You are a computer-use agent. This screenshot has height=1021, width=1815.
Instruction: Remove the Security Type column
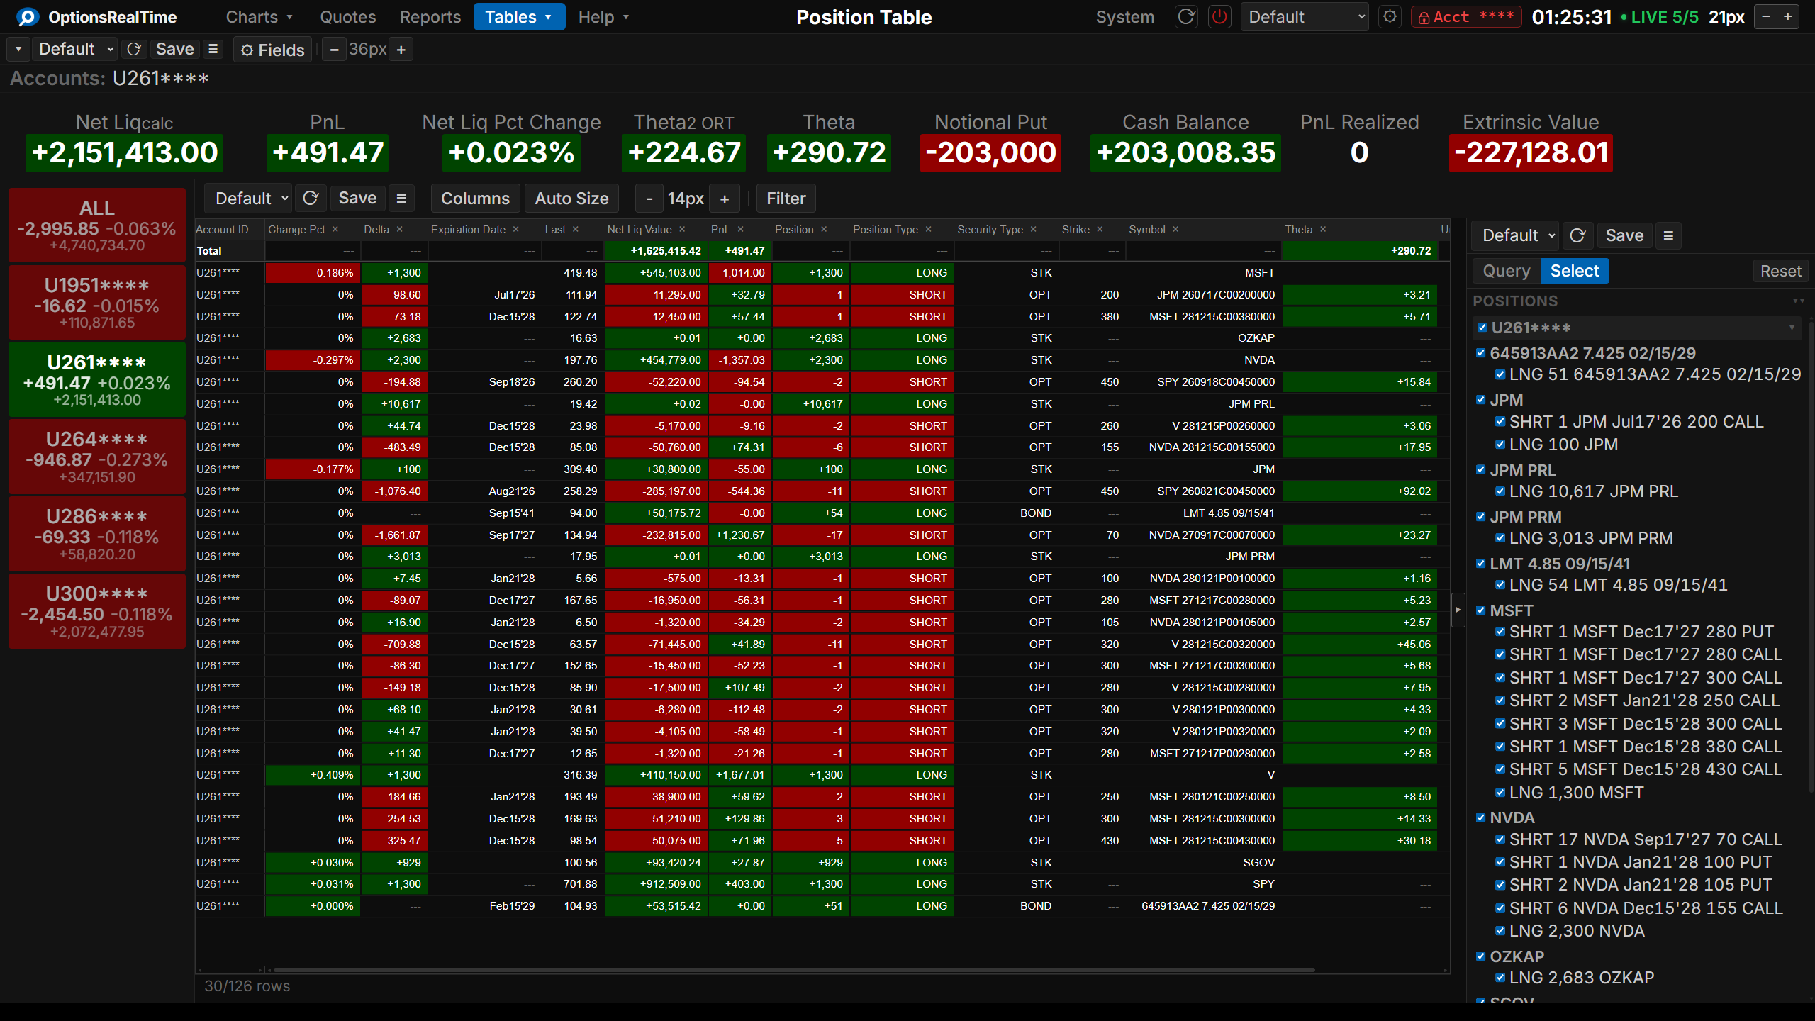1034,229
